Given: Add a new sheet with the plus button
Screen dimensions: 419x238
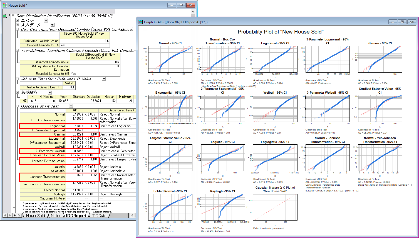Looking at the screenshot, I should pos(14,215).
